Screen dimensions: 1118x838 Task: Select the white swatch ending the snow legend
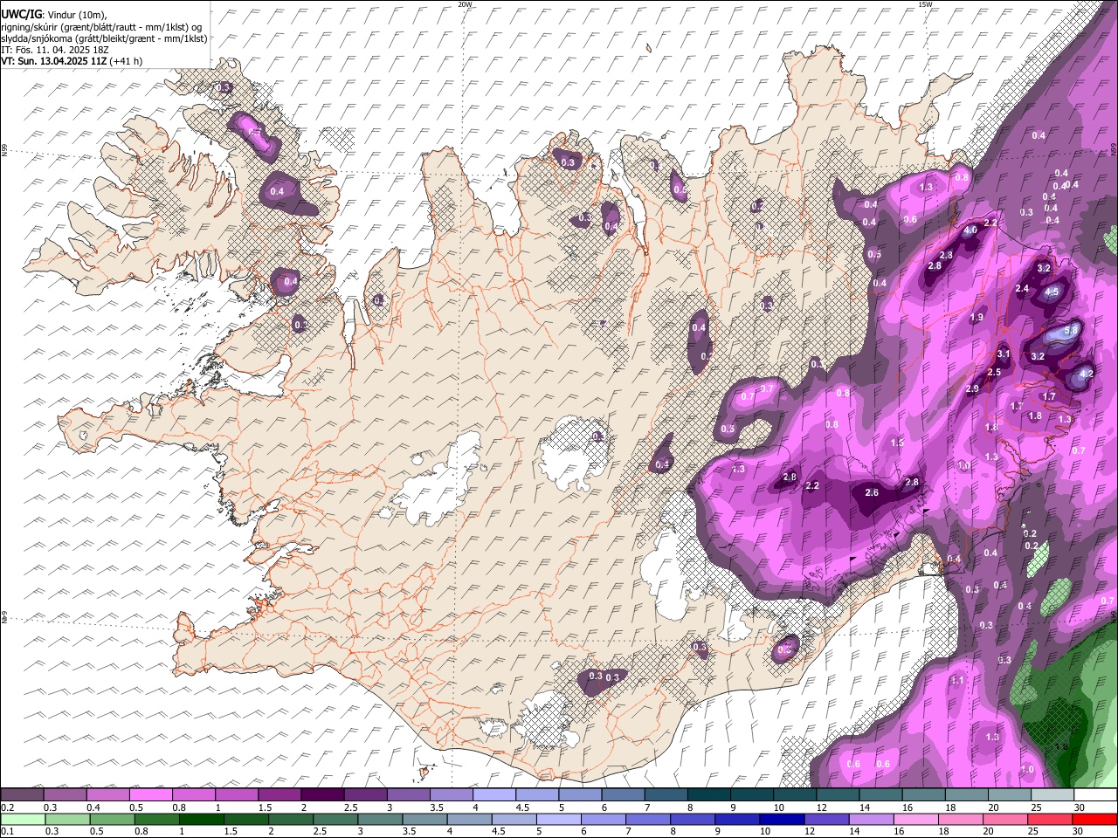(x=1095, y=795)
